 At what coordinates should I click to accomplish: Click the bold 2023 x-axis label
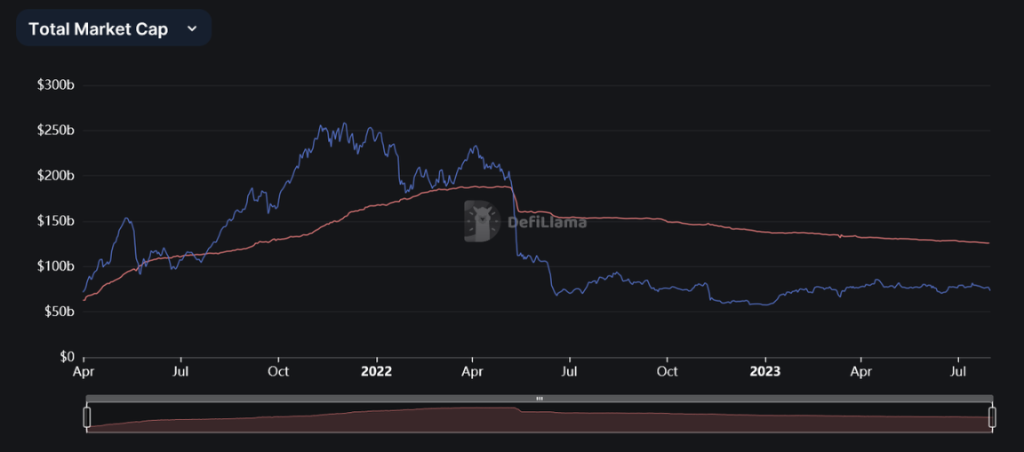764,371
